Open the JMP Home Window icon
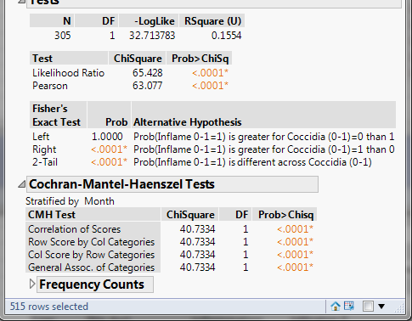This screenshot has width=412, height=321. point(336,306)
